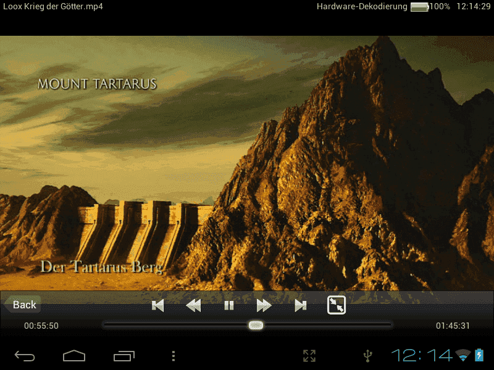Rewind the video
The height and width of the screenshot is (370, 494).
click(193, 305)
